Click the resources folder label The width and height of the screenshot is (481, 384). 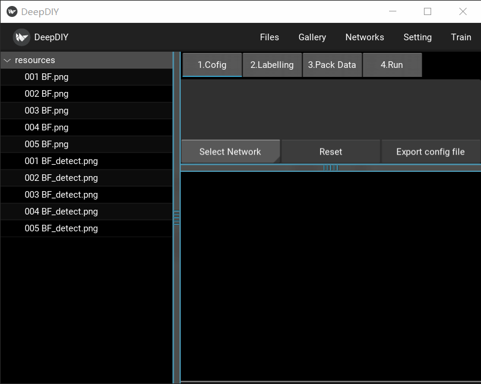35,60
